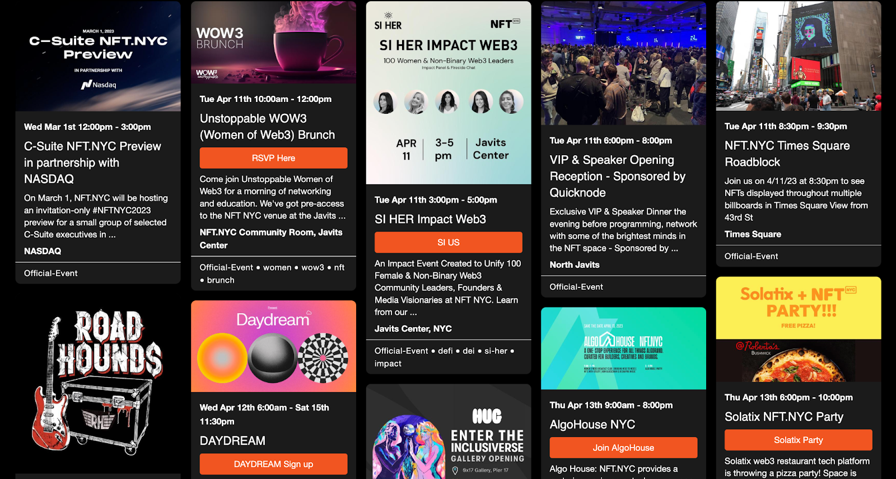896x479 pixels.
Task: Select Official-Event tag on WOW3 Brunch card
Action: pyautogui.click(x=226, y=268)
